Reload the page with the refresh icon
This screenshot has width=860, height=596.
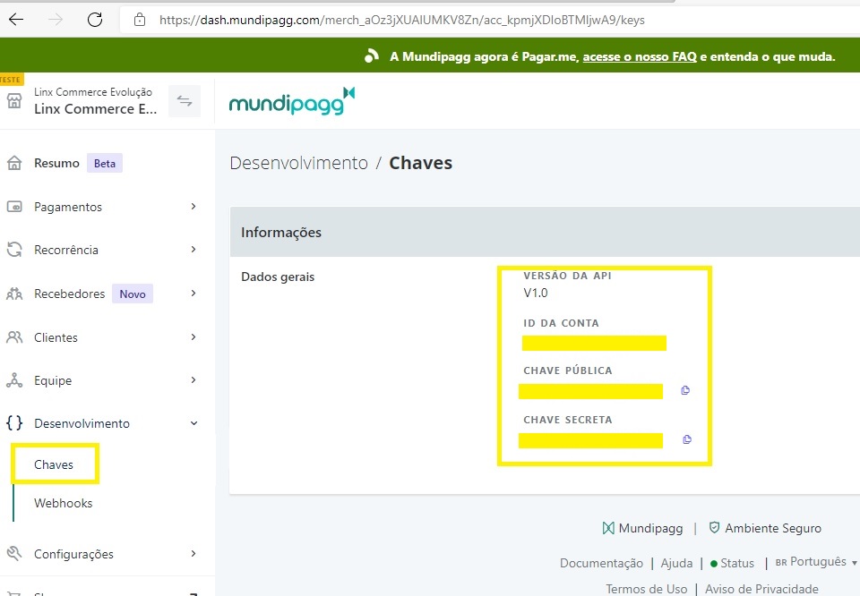(x=95, y=20)
